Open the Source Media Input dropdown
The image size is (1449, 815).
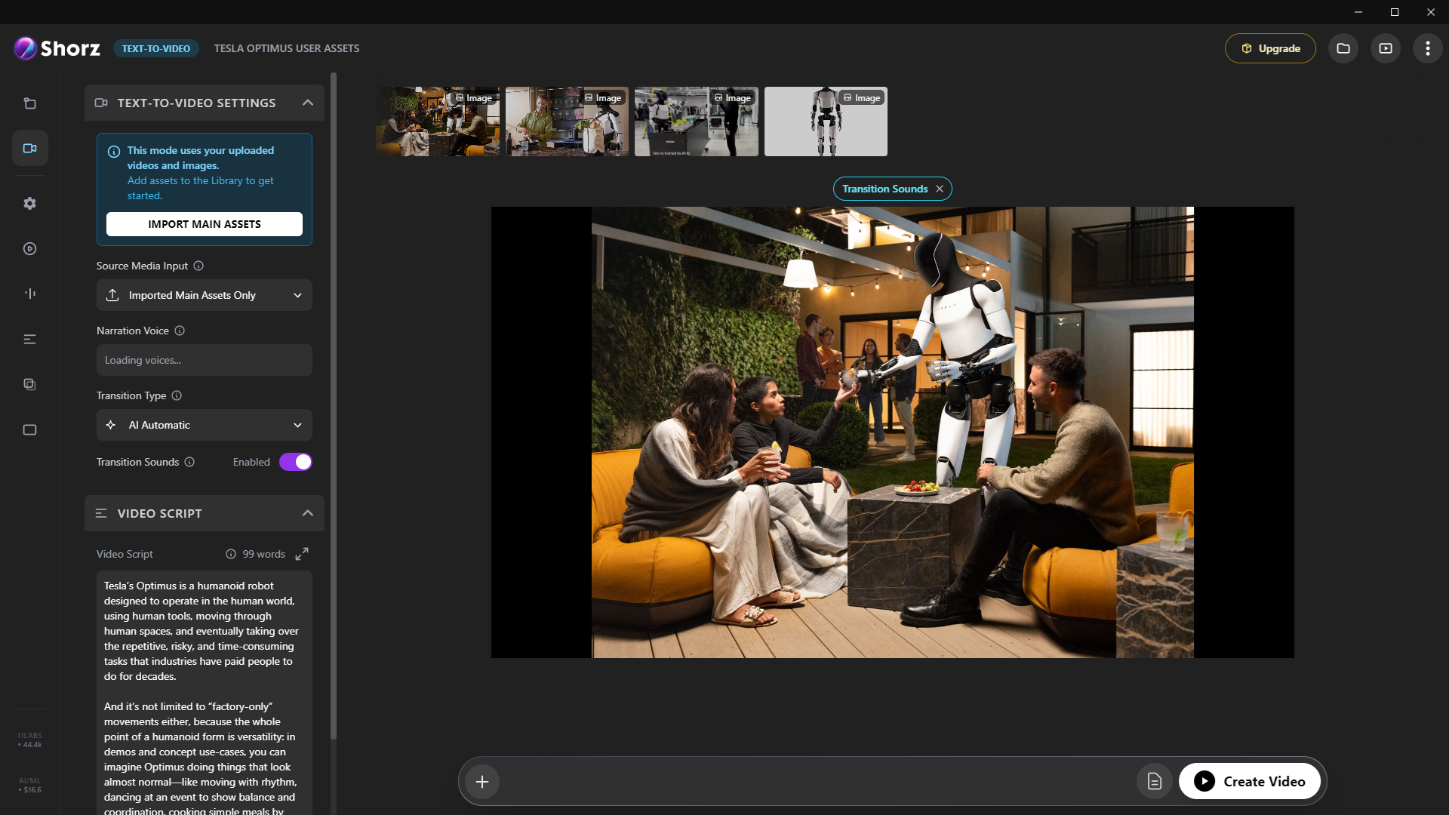pyautogui.click(x=204, y=295)
